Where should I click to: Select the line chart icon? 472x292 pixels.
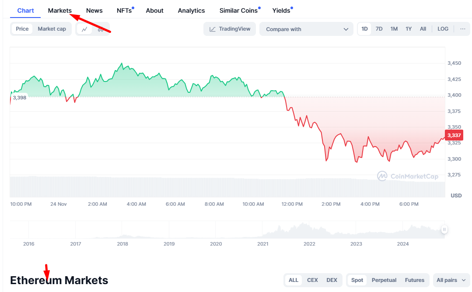(x=84, y=29)
